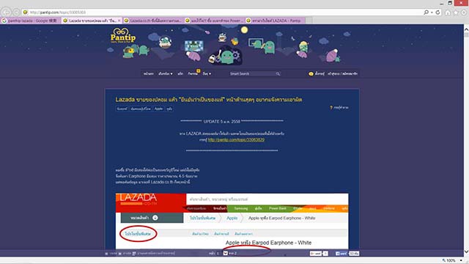
Task: Open the pantip.com/topic link in post
Action: coord(236,140)
